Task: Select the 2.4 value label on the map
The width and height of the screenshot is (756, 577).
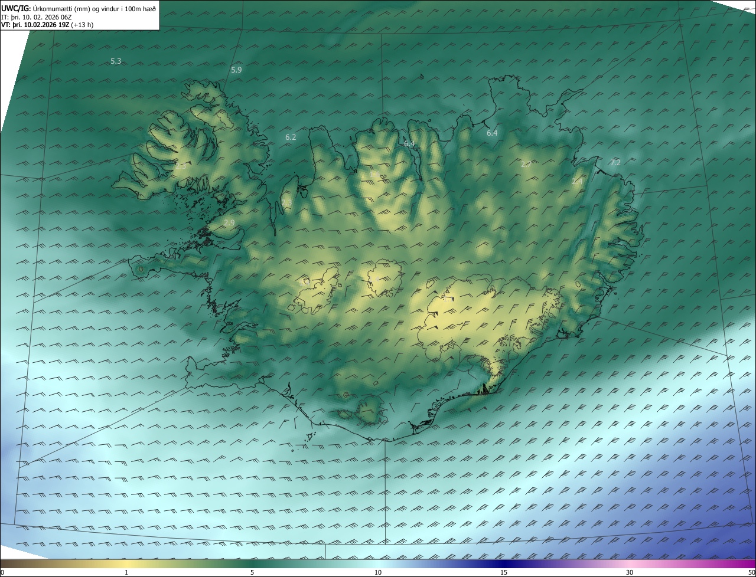Action: (x=577, y=182)
